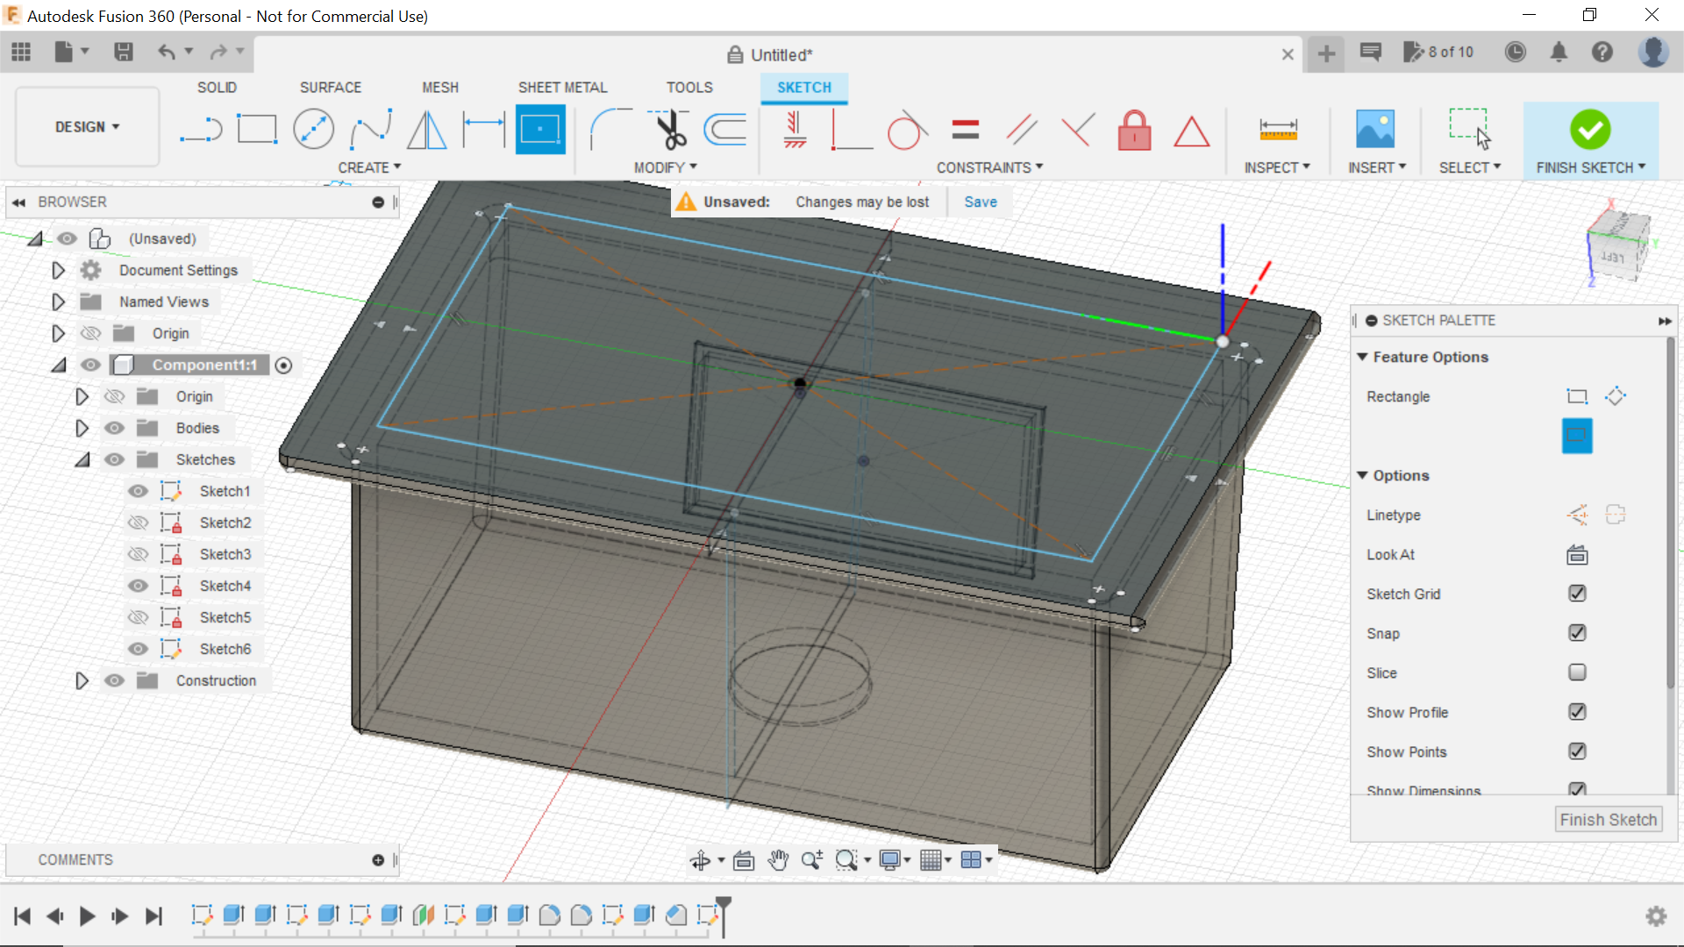Screen dimensions: 1684x947
Task: Toggle Snap option on
Action: tap(1576, 632)
